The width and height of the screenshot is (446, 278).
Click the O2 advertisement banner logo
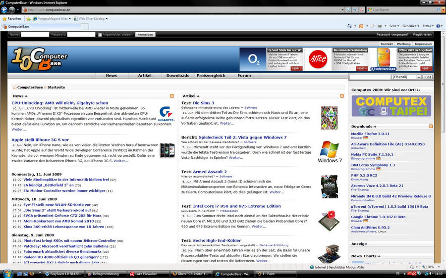(253, 59)
